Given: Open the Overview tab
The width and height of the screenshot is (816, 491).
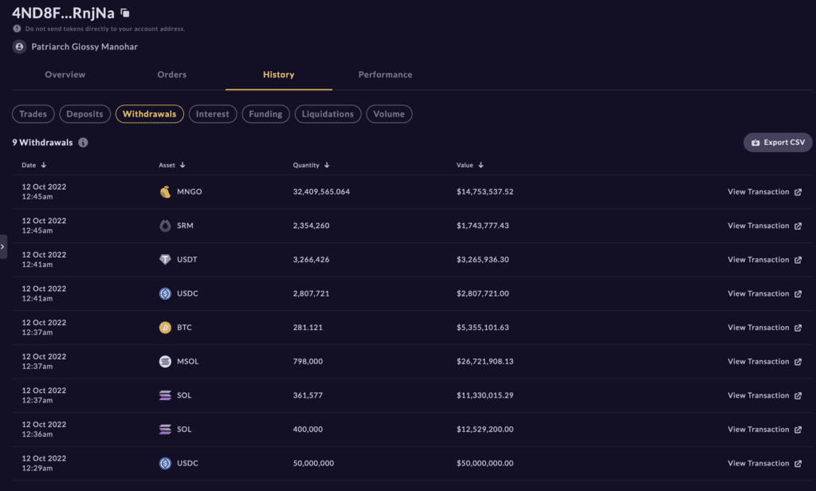Looking at the screenshot, I should 65,74.
